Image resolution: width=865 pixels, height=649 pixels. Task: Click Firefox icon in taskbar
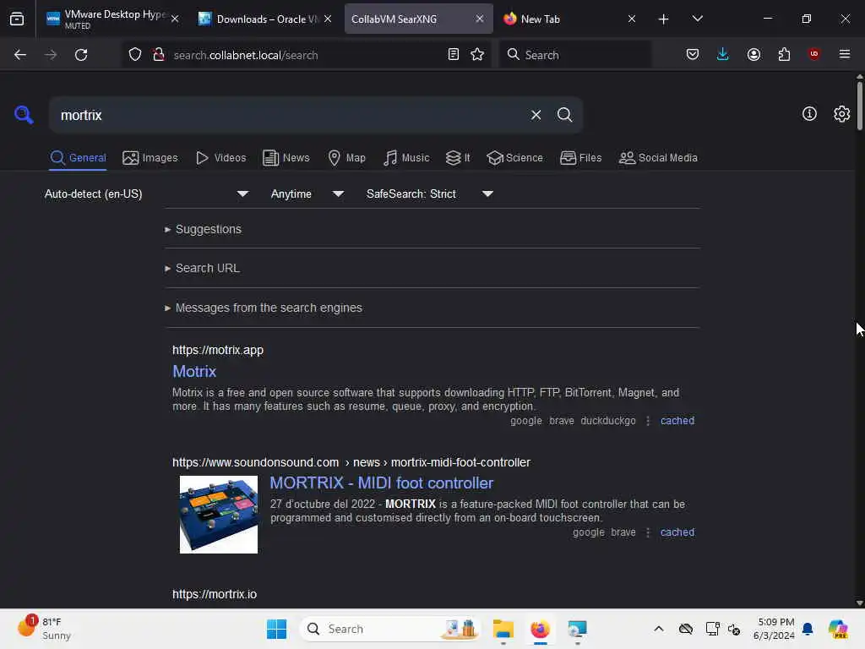[540, 629]
